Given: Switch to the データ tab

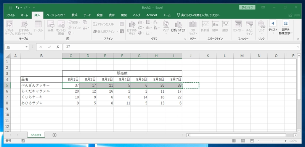Looking at the screenshot, I should (x=87, y=15).
